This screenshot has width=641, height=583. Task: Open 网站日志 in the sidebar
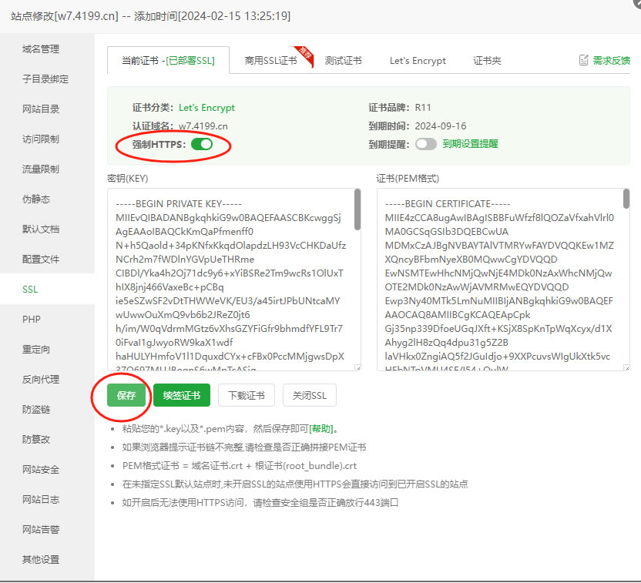coord(41,499)
